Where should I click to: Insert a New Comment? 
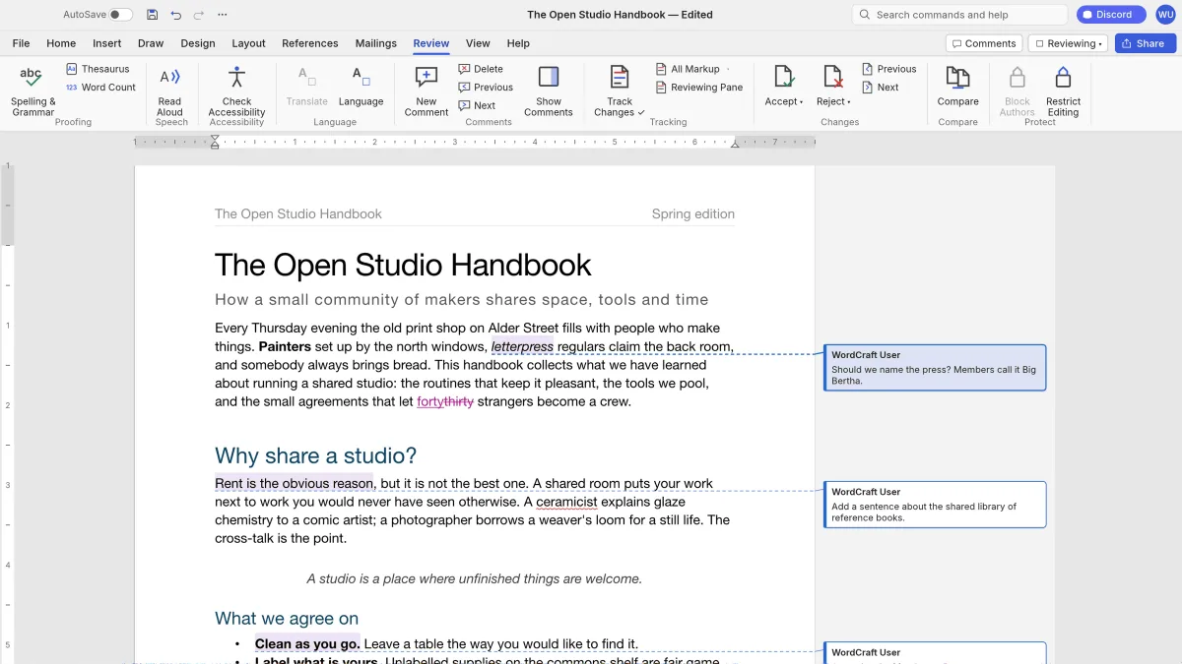point(426,91)
